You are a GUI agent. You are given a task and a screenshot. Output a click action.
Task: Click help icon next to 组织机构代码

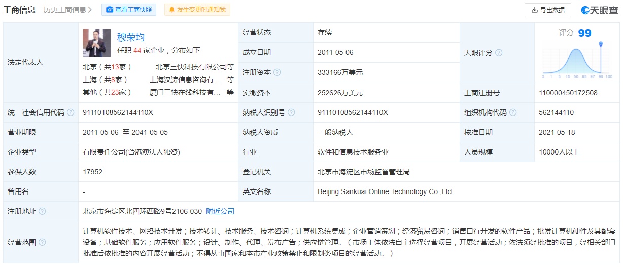(x=513, y=112)
